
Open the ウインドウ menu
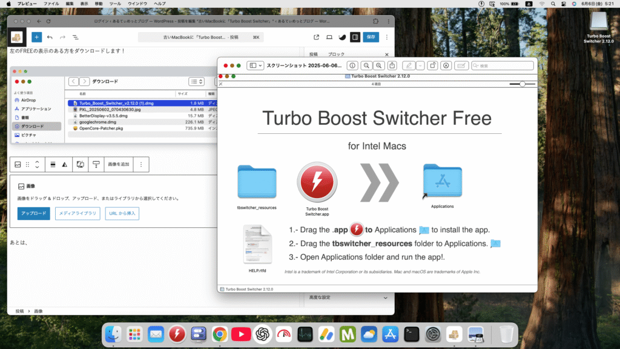tap(137, 4)
